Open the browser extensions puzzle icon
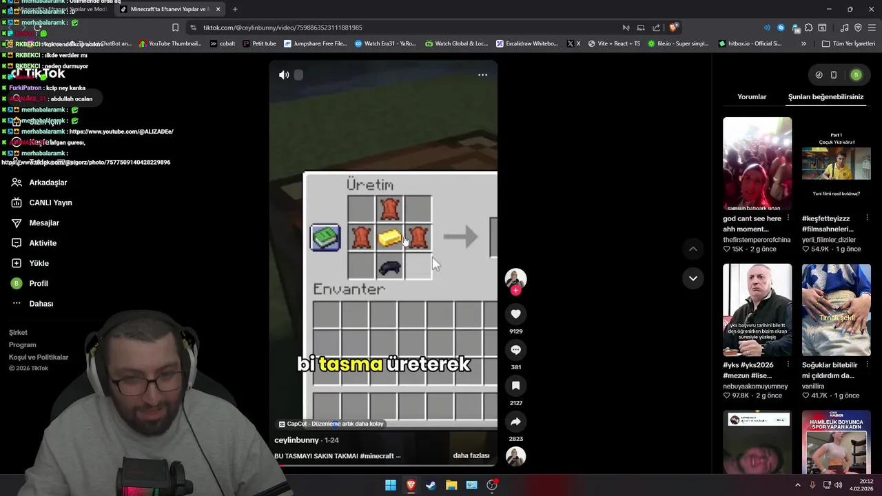The image size is (882, 496). click(809, 28)
